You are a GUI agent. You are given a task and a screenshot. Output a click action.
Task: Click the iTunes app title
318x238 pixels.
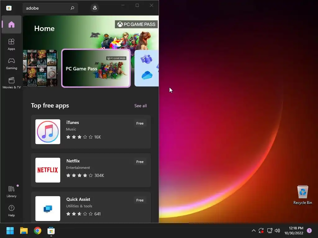73,122
